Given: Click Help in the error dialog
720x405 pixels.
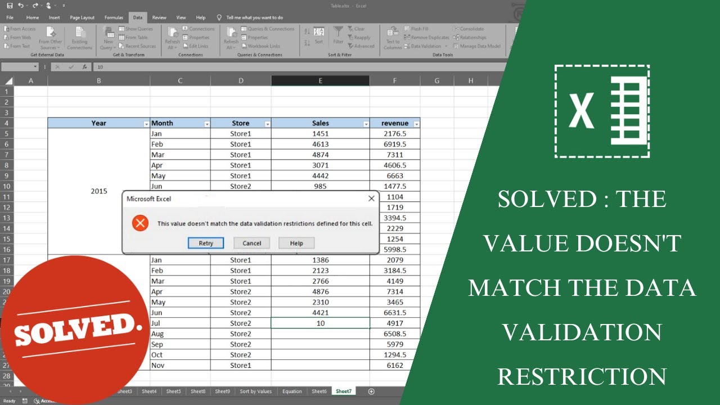Looking at the screenshot, I should [x=296, y=243].
